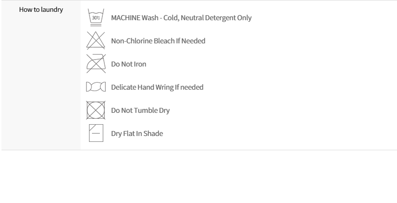The image size is (397, 203).
Task: Click the "How to laundry" row label
Action: (41, 10)
